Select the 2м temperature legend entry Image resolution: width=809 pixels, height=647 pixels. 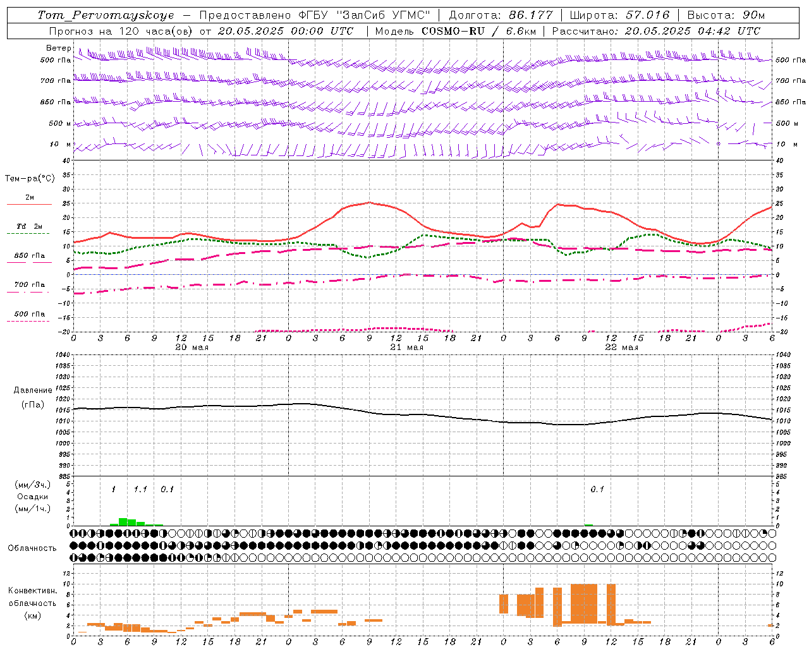point(30,198)
